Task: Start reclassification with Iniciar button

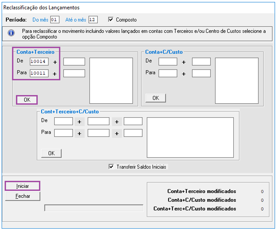Action: point(23,186)
